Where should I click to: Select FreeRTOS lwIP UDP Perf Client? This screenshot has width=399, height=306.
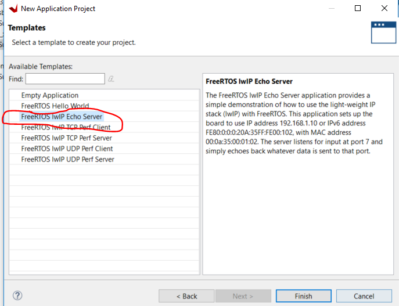click(67, 149)
